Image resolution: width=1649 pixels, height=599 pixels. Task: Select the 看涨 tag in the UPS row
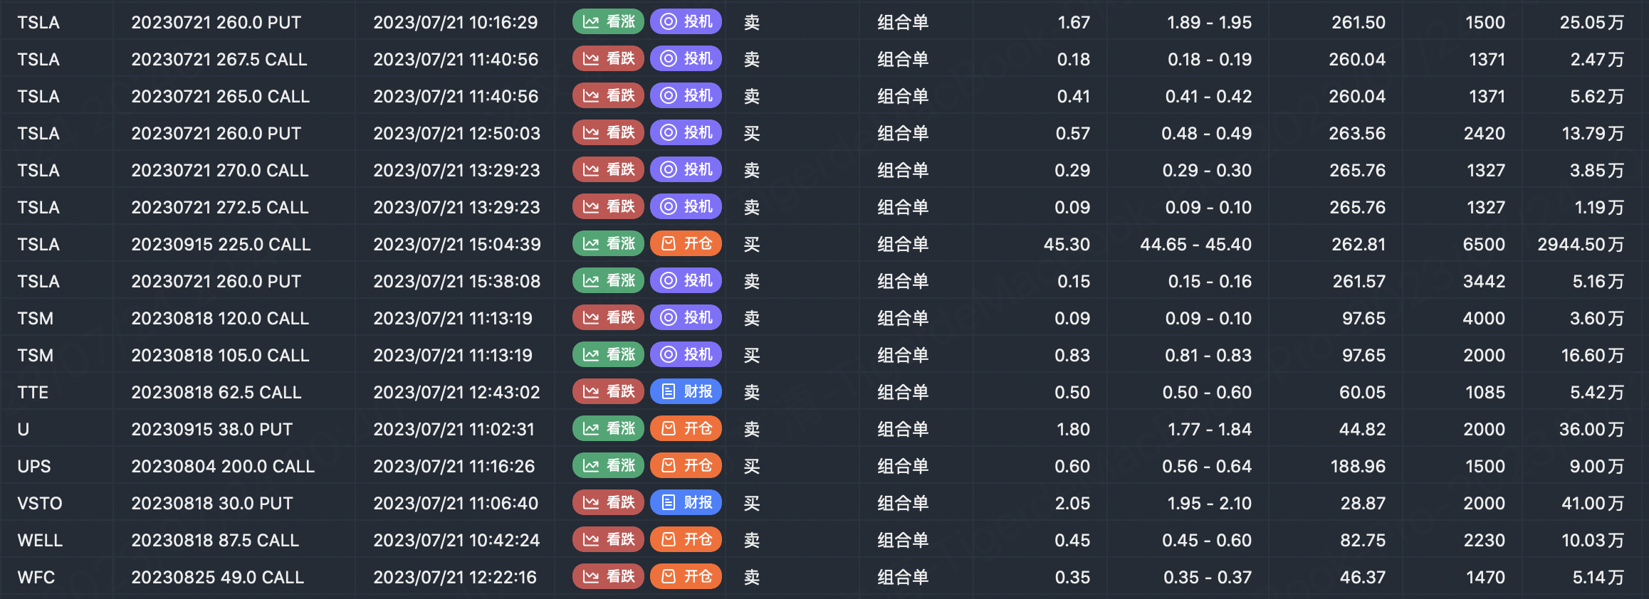tap(608, 466)
